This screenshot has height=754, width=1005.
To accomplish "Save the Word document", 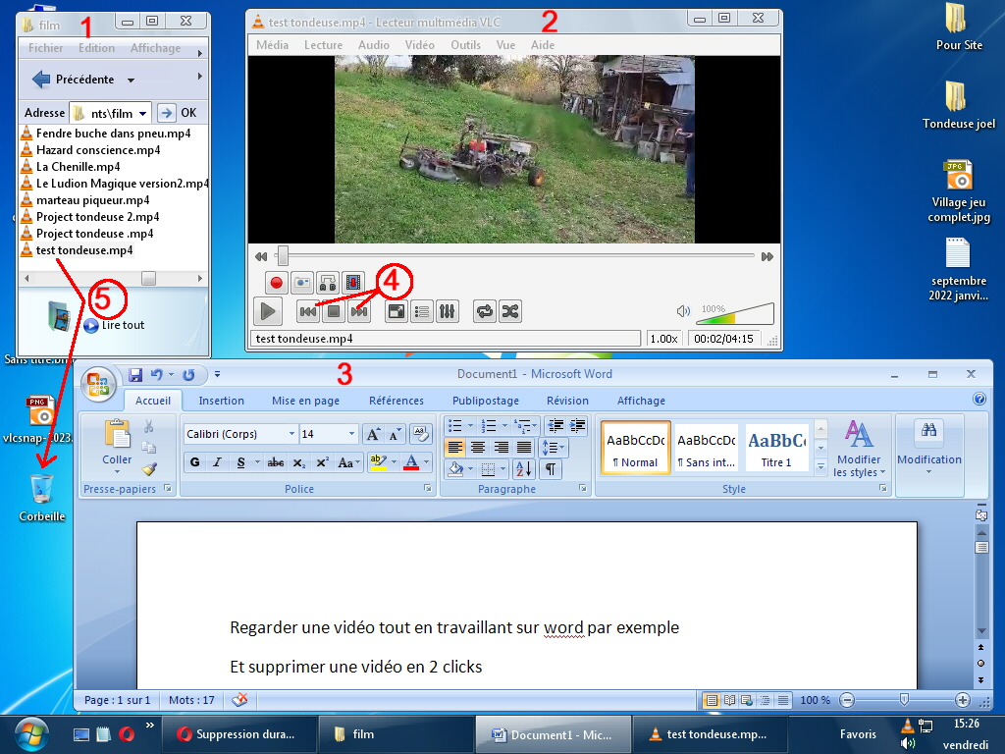I will click(135, 374).
